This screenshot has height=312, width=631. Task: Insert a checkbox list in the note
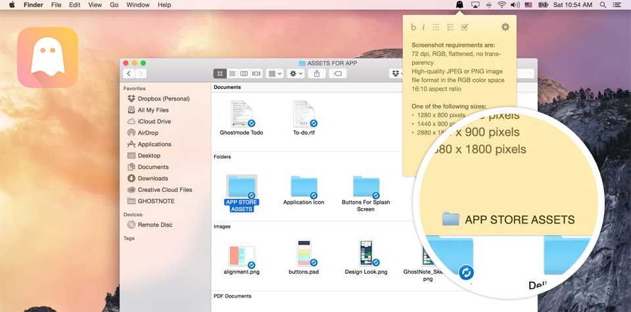[465, 28]
